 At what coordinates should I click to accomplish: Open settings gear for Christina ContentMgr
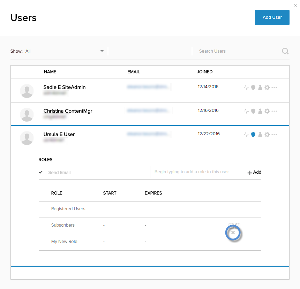click(267, 111)
